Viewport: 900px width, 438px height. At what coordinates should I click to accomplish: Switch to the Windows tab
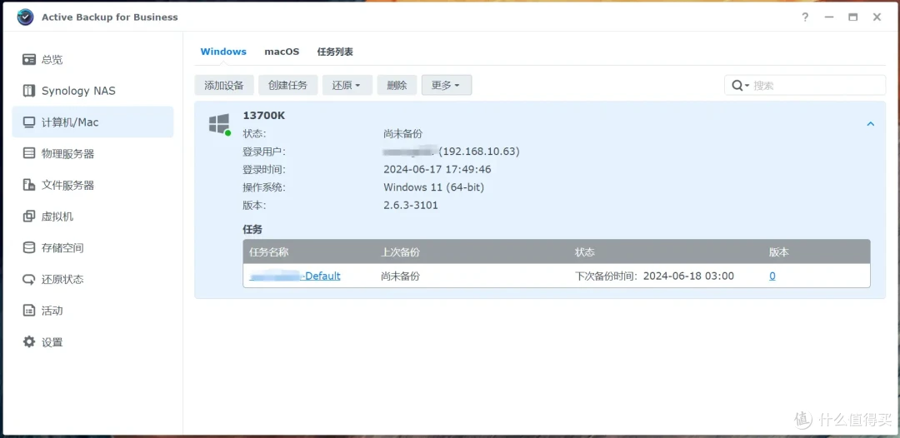coord(223,52)
